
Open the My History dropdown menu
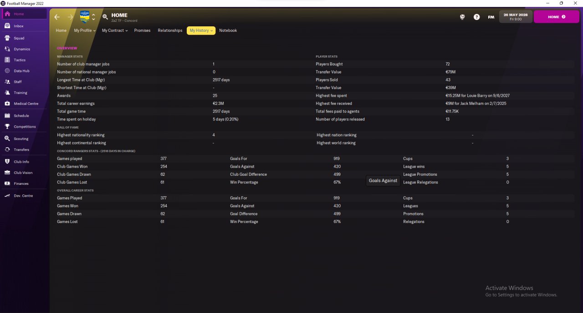pos(201,30)
